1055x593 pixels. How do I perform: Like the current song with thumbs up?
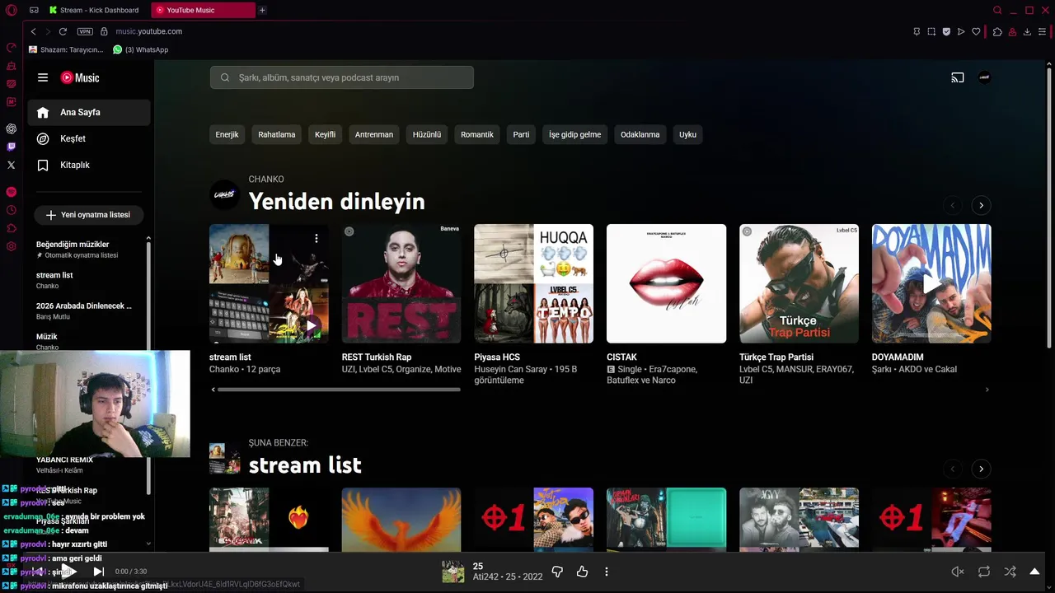582,572
